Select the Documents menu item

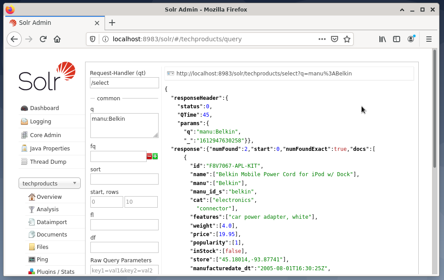52,235
